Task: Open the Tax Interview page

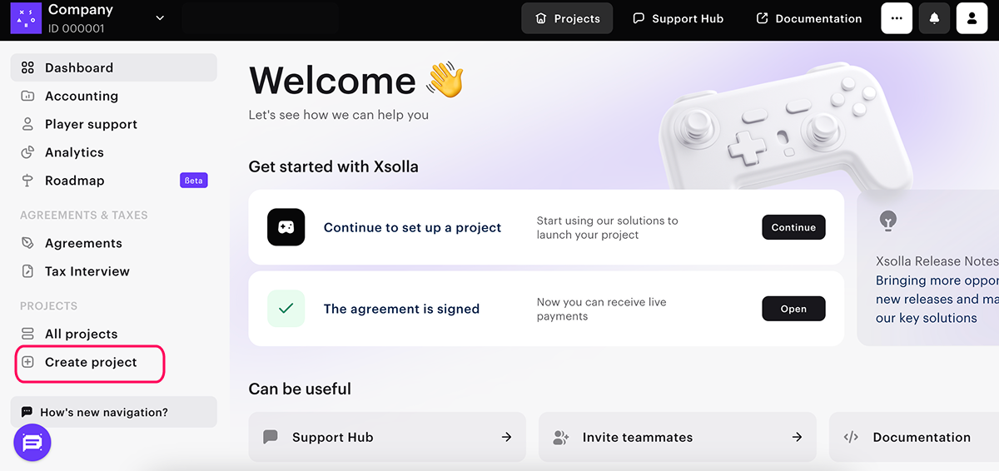Action: 87,271
